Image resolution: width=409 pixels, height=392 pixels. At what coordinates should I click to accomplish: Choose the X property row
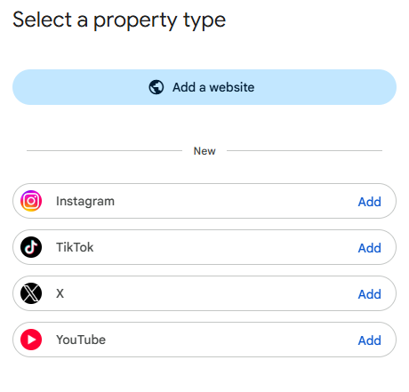pos(204,293)
